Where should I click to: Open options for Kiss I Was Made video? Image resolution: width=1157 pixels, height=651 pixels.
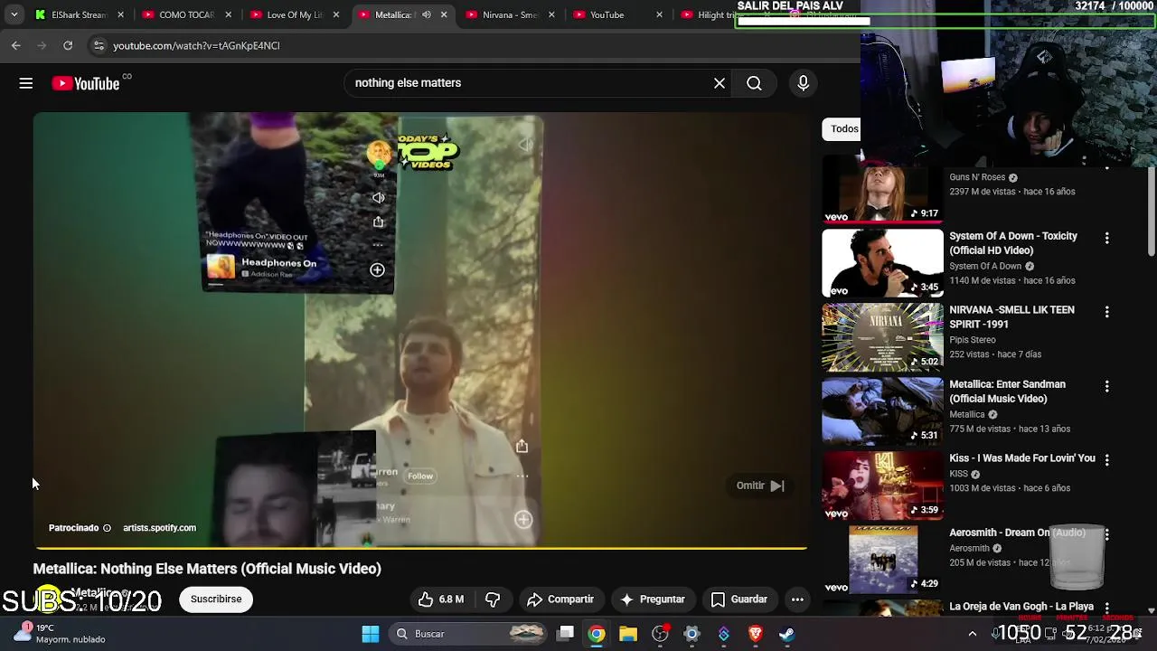pyautogui.click(x=1106, y=460)
